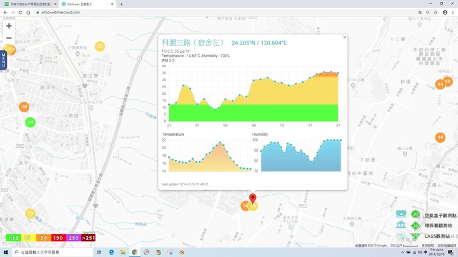The width and height of the screenshot is (458, 257).
Task: Click the dark red >251 legend swatch
Action: tap(88, 238)
